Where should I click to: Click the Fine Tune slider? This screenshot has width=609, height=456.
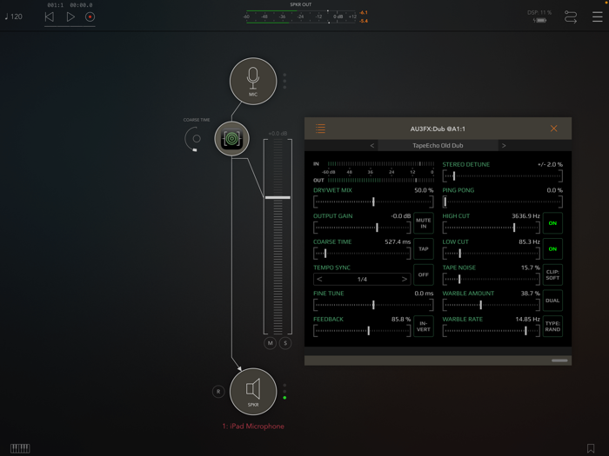(373, 305)
